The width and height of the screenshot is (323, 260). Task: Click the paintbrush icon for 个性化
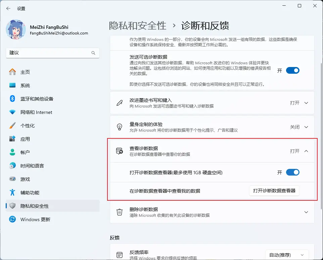pos(12,126)
